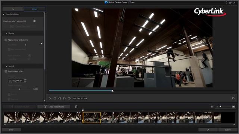Click the fit timeline icon left of zoom slider
The height and width of the screenshot is (134, 239).
coord(212,107)
